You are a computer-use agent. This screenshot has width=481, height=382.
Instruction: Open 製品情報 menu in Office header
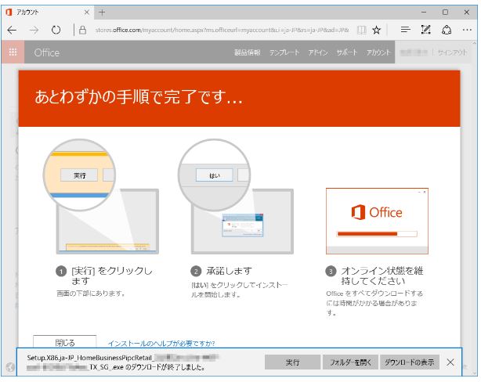(x=248, y=52)
